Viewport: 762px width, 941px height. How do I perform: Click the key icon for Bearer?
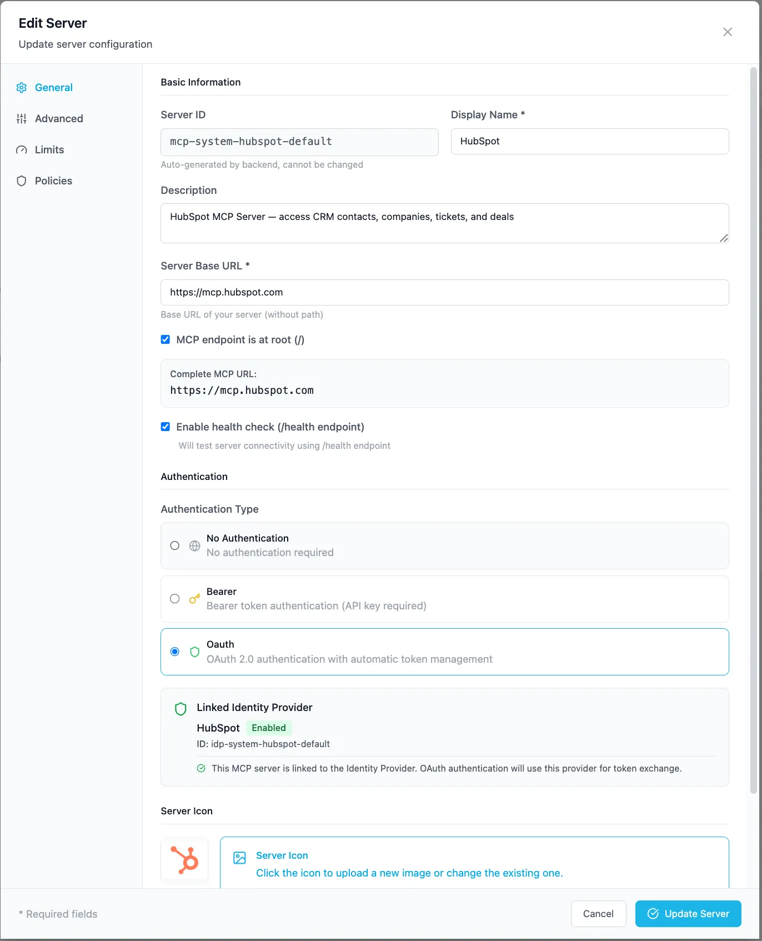tap(195, 599)
